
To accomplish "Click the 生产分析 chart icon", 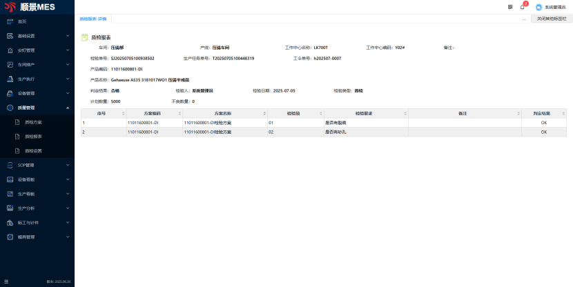I will point(10,208).
